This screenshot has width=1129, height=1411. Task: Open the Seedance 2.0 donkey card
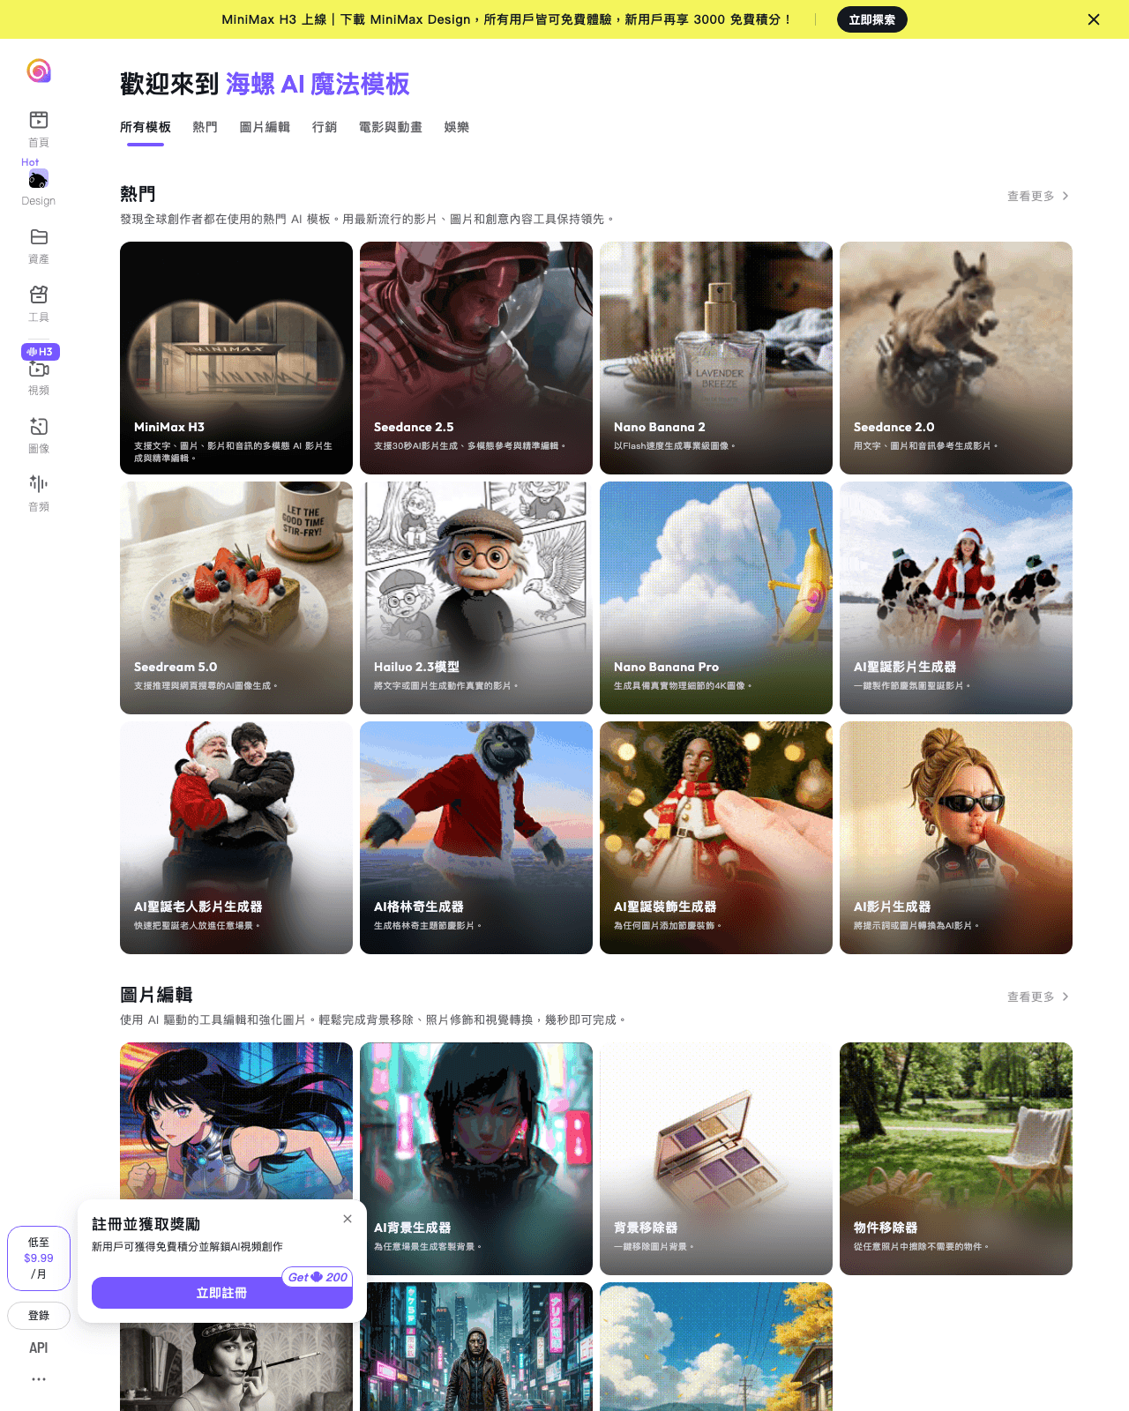956,358
